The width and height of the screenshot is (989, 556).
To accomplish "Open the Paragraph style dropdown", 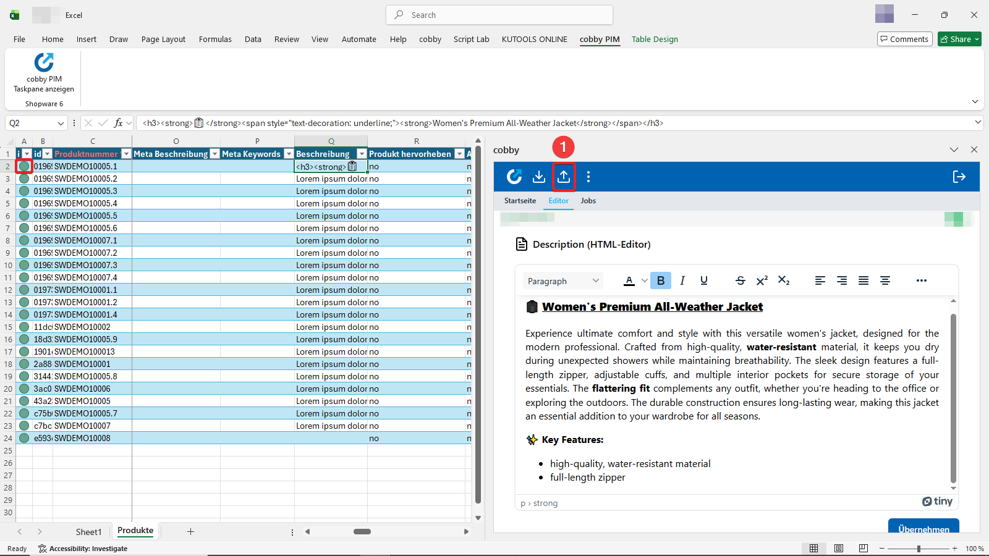I will click(562, 281).
